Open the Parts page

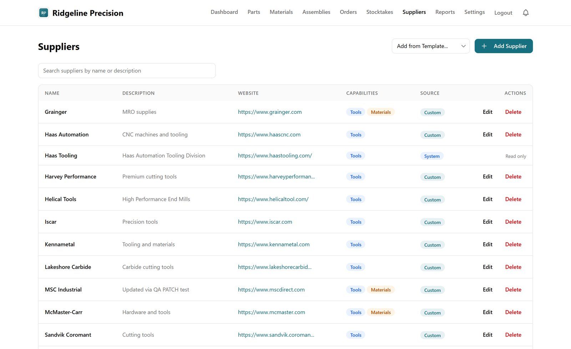tap(254, 12)
